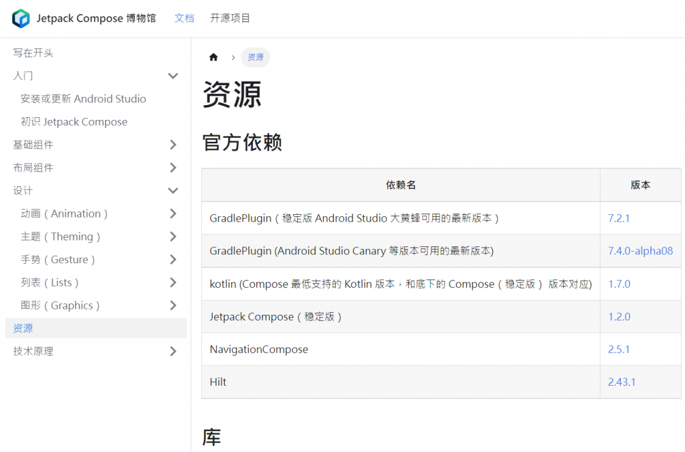
Task: Open Hilt version 2.43.1 link
Action: coord(622,382)
